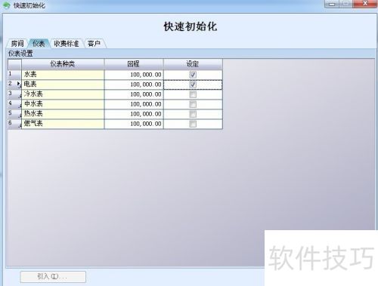Click the 回程 value for 中水表
Screen dimensions: 378x286
pos(134,104)
